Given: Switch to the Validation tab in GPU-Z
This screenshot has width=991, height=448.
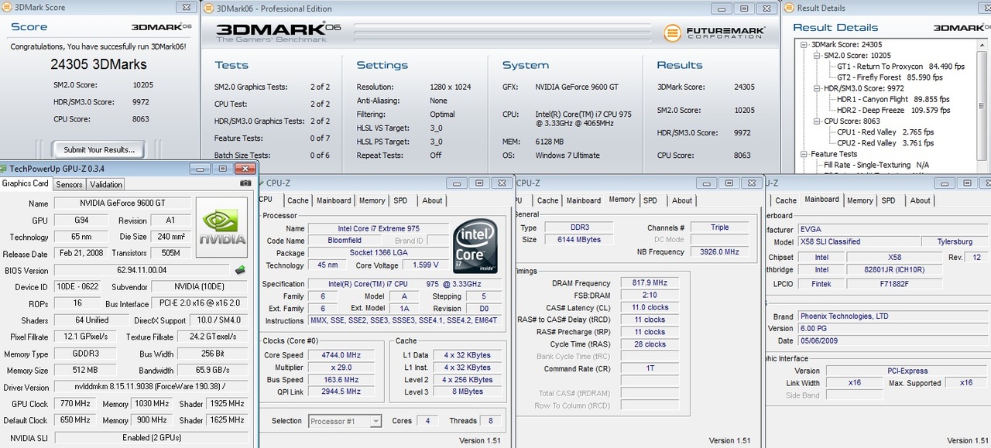Looking at the screenshot, I should [106, 184].
